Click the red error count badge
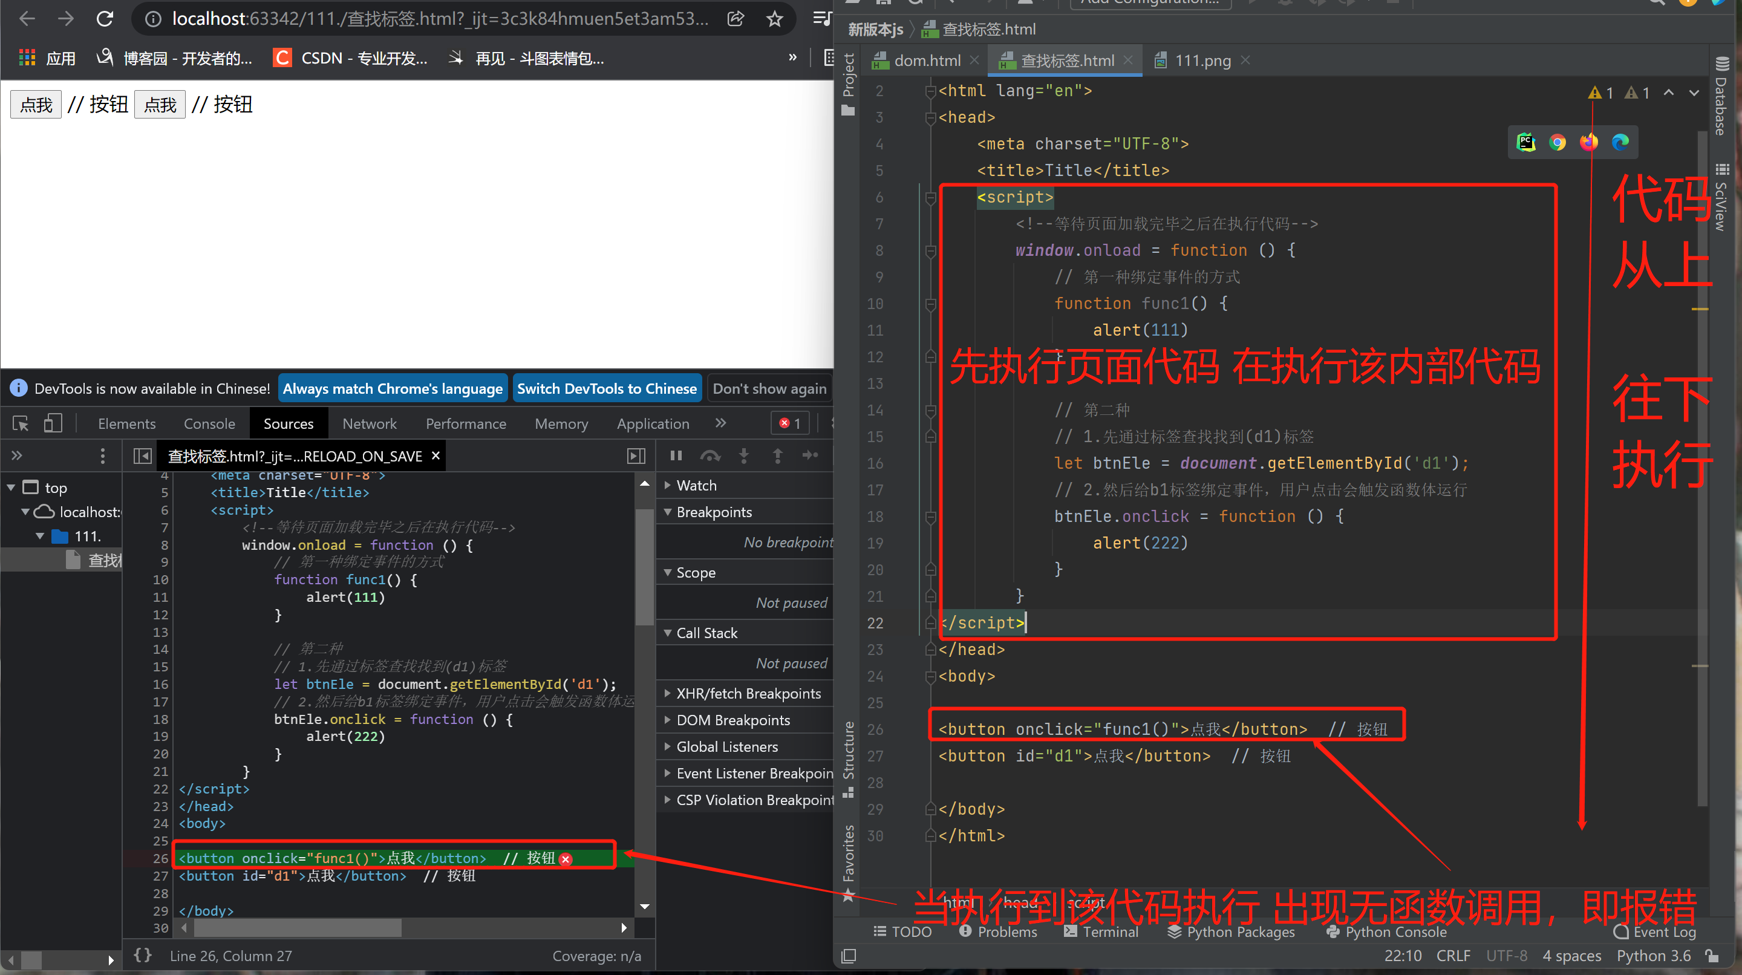This screenshot has height=975, width=1742. click(x=789, y=423)
